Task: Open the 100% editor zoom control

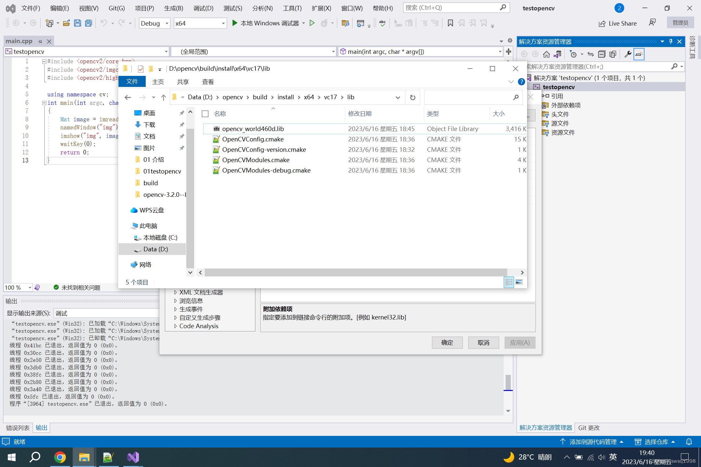Action: 18,287
